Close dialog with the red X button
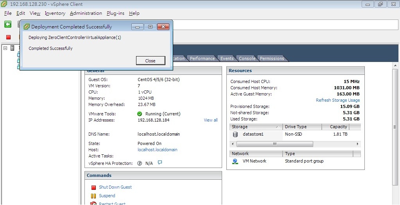The width and height of the screenshot is (400, 205). (x=163, y=27)
